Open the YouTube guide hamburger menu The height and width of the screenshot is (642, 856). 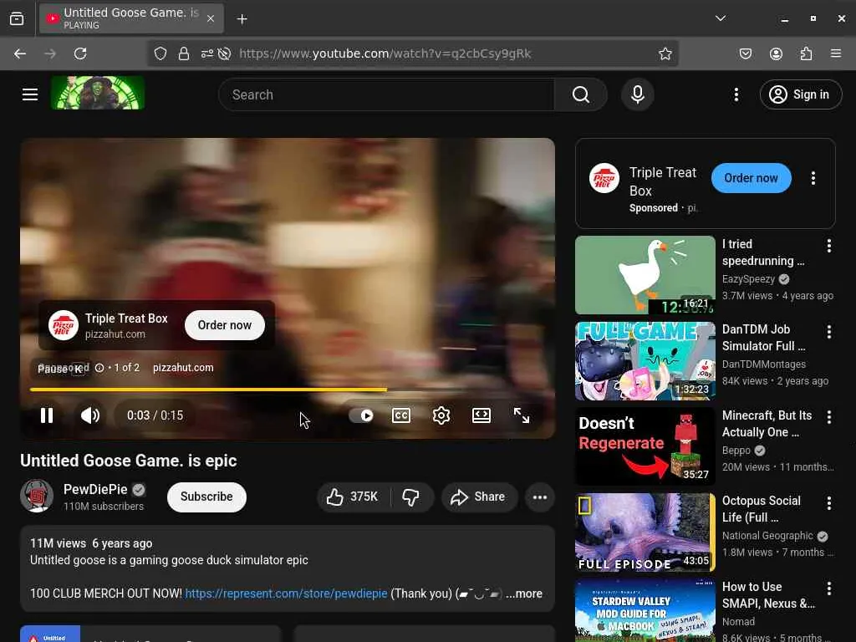pos(30,94)
